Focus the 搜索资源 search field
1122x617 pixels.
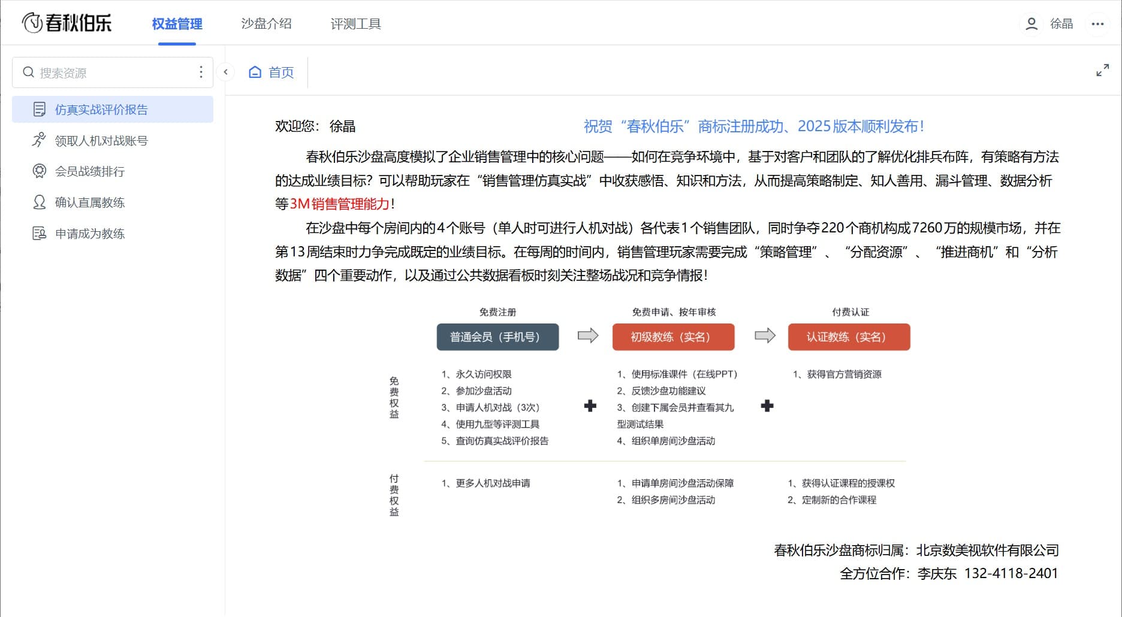click(x=113, y=72)
